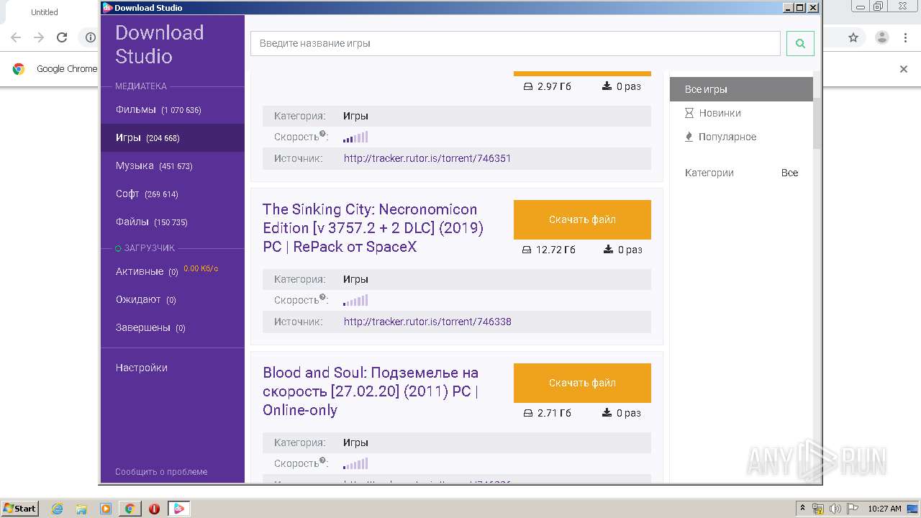Screen dimensions: 921x518
Task: Click speed help icon in first card
Action: (323, 134)
